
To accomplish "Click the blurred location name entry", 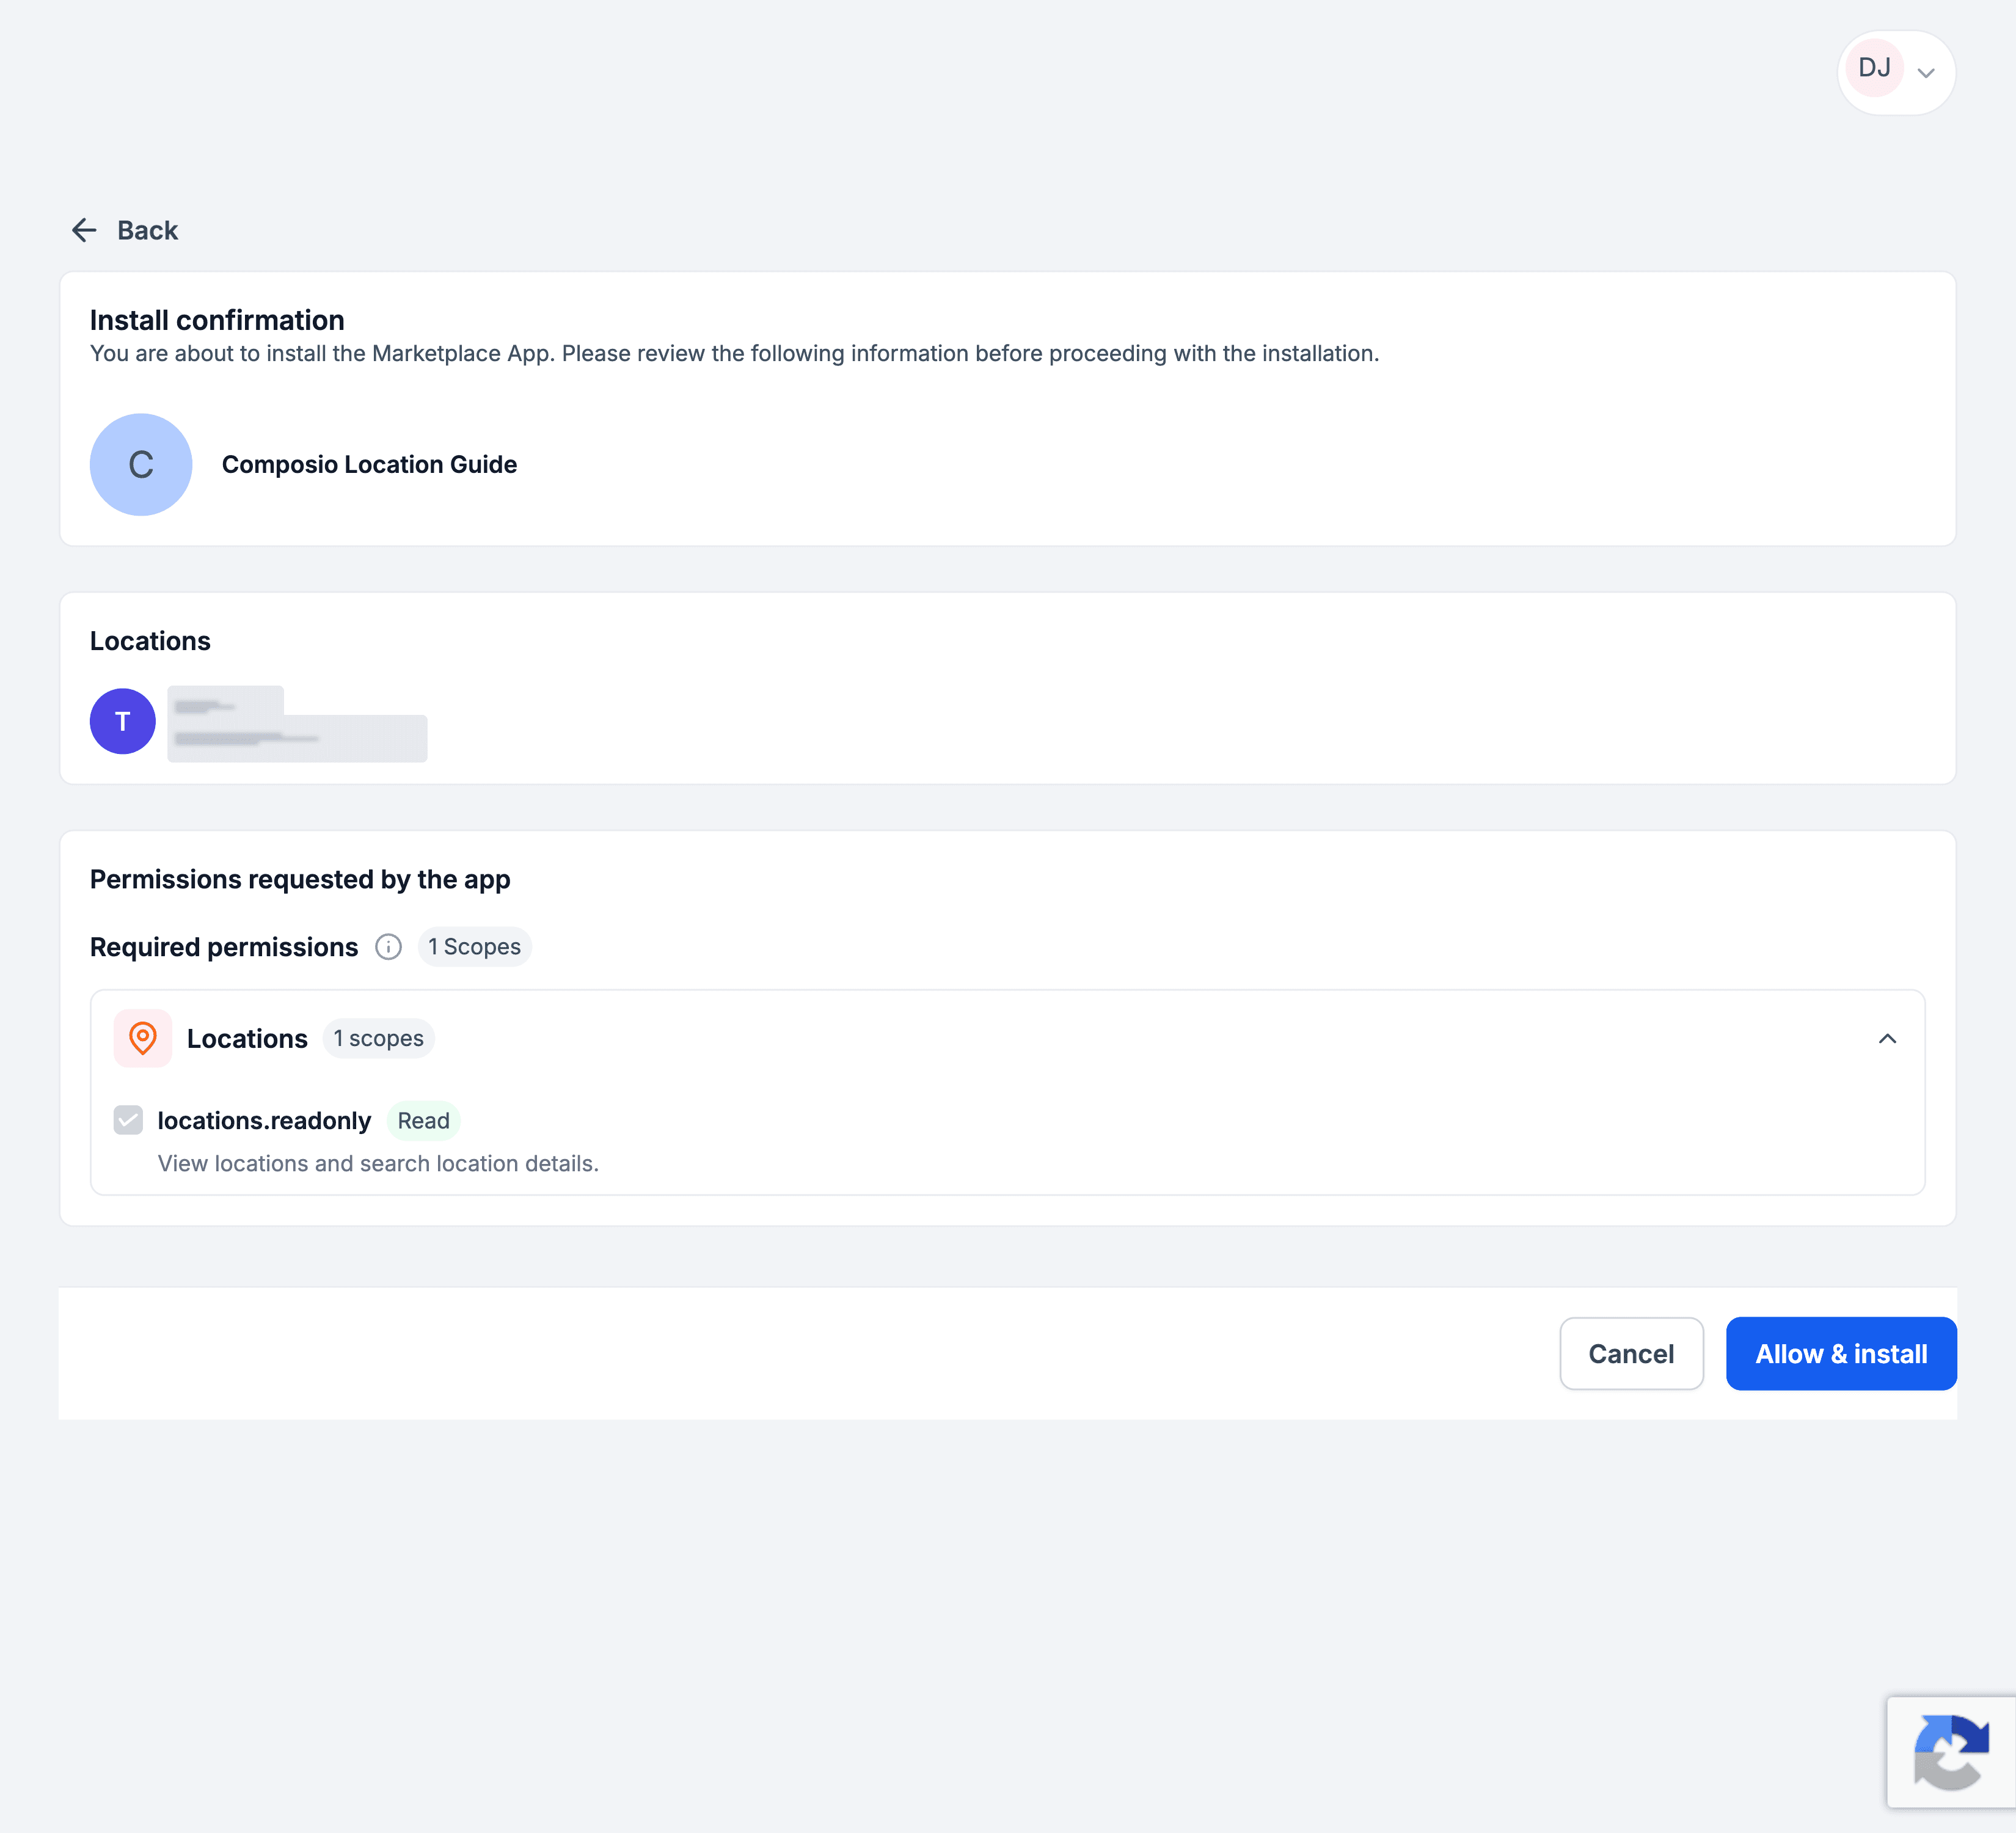I will coord(297,723).
